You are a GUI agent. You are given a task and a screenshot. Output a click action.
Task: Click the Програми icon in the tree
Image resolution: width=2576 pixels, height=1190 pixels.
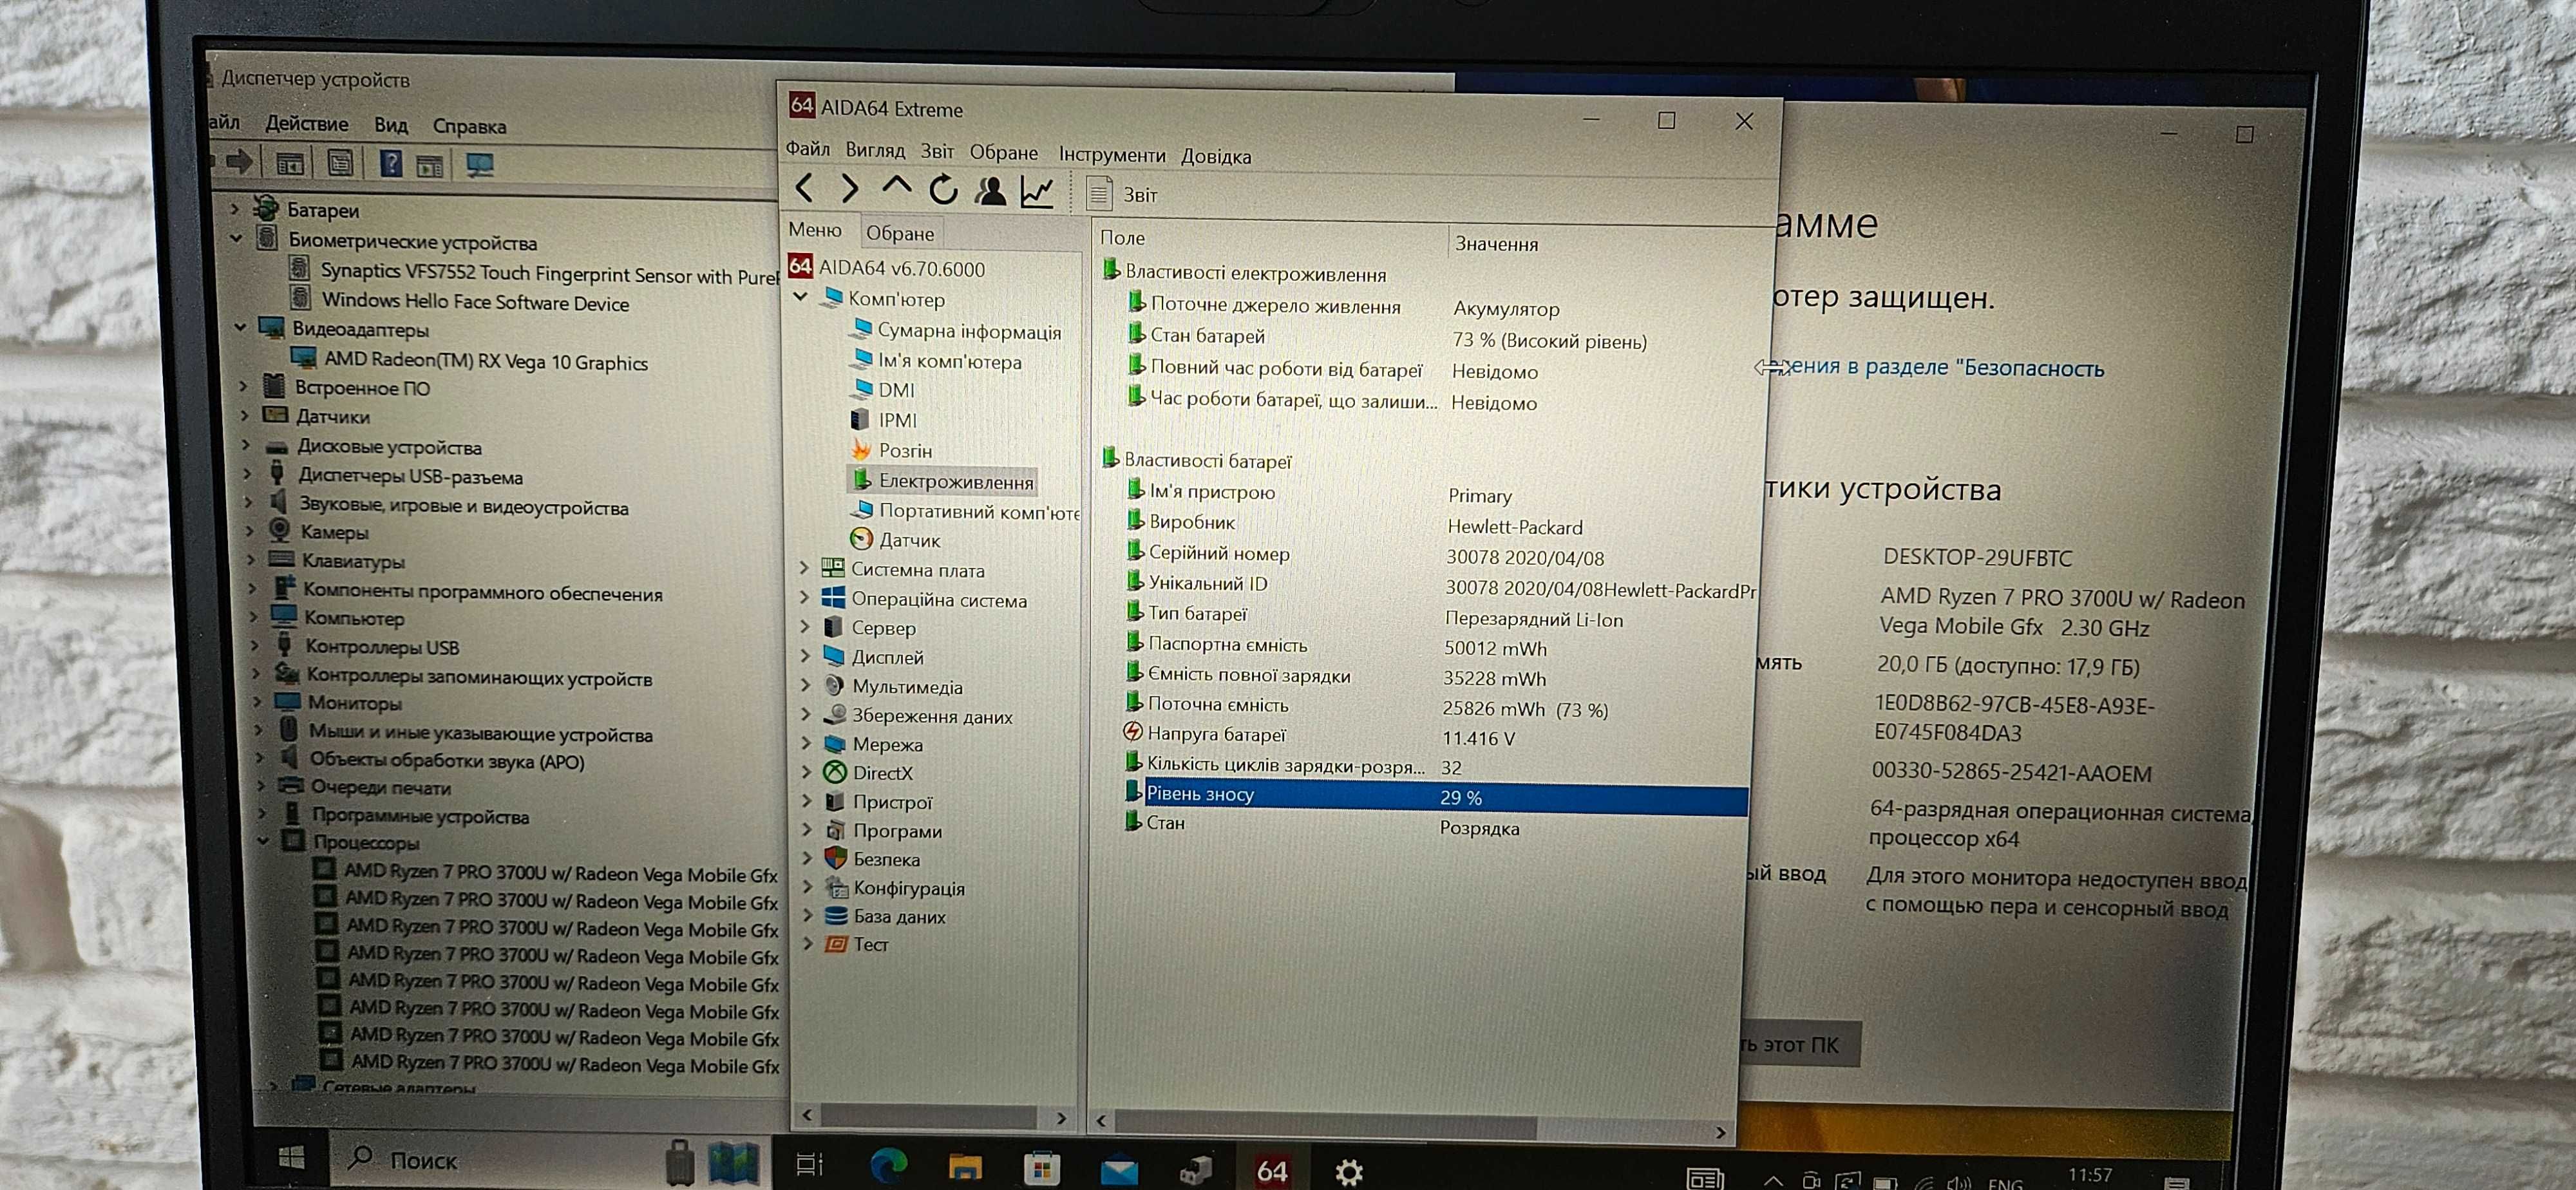click(x=835, y=830)
